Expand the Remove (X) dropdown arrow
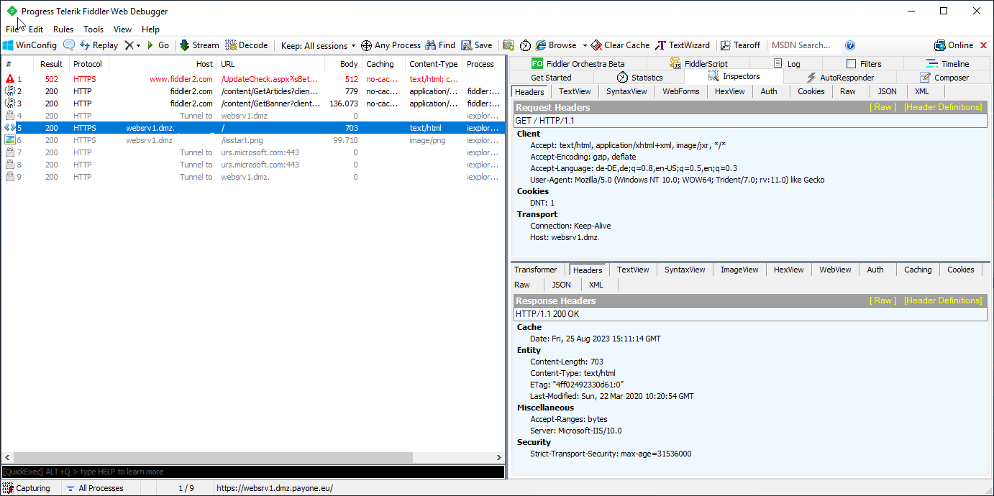Viewport: 994px width, 496px height. [138, 45]
